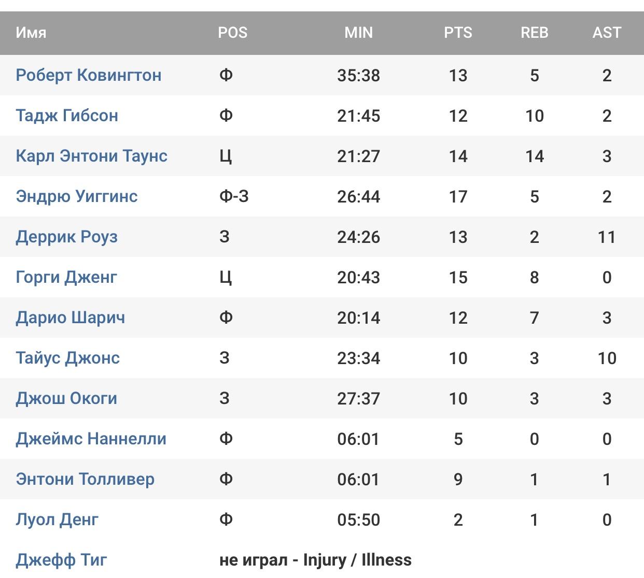
Task: Click Энтони Толливер name link
Action: point(85,479)
